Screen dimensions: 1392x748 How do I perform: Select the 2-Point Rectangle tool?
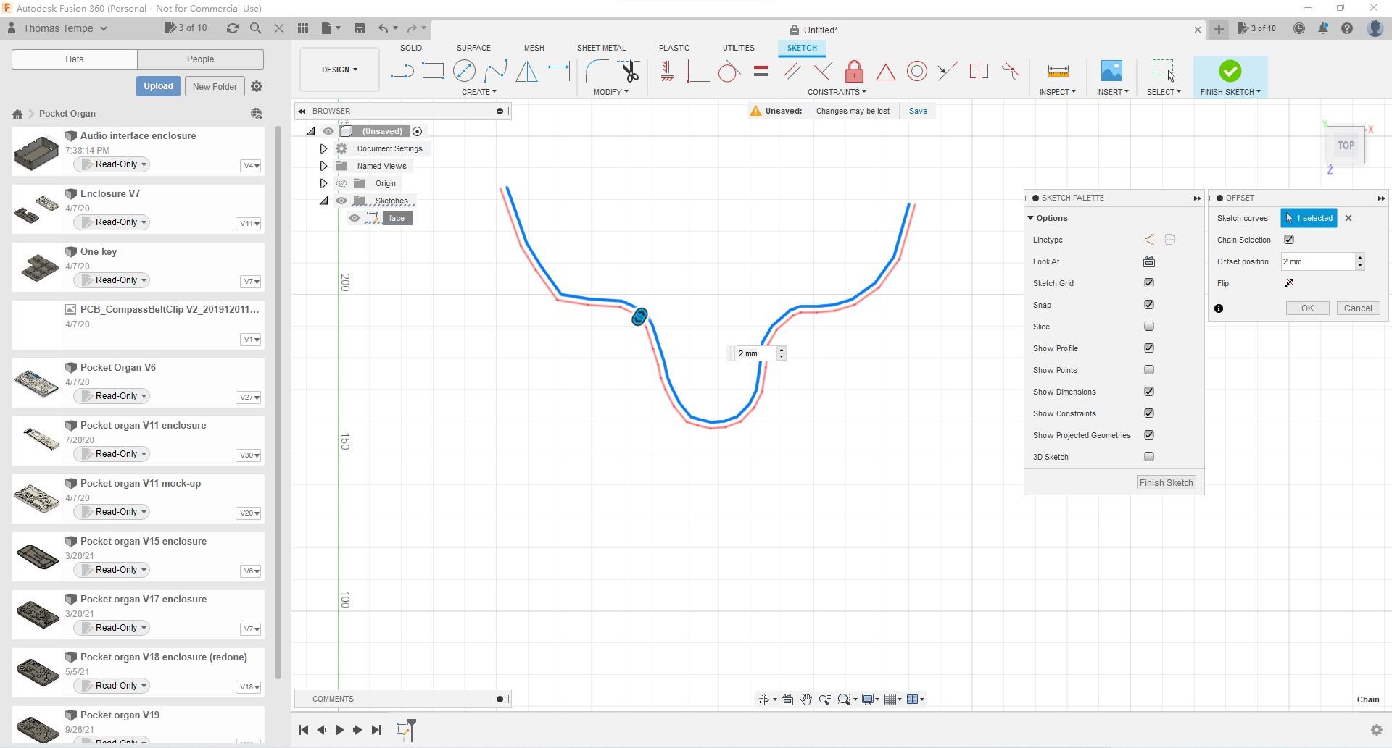[434, 71]
